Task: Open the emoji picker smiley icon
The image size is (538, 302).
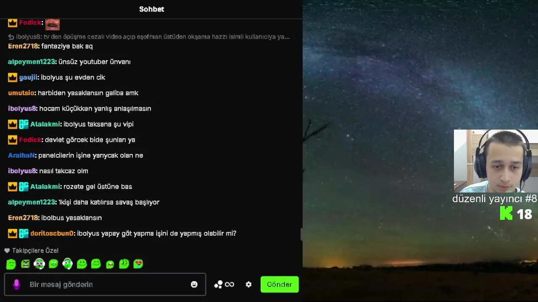Action: pyautogui.click(x=194, y=284)
